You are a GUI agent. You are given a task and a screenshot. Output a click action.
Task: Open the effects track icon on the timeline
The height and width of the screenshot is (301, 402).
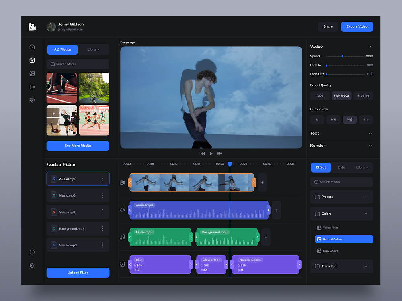(x=122, y=264)
